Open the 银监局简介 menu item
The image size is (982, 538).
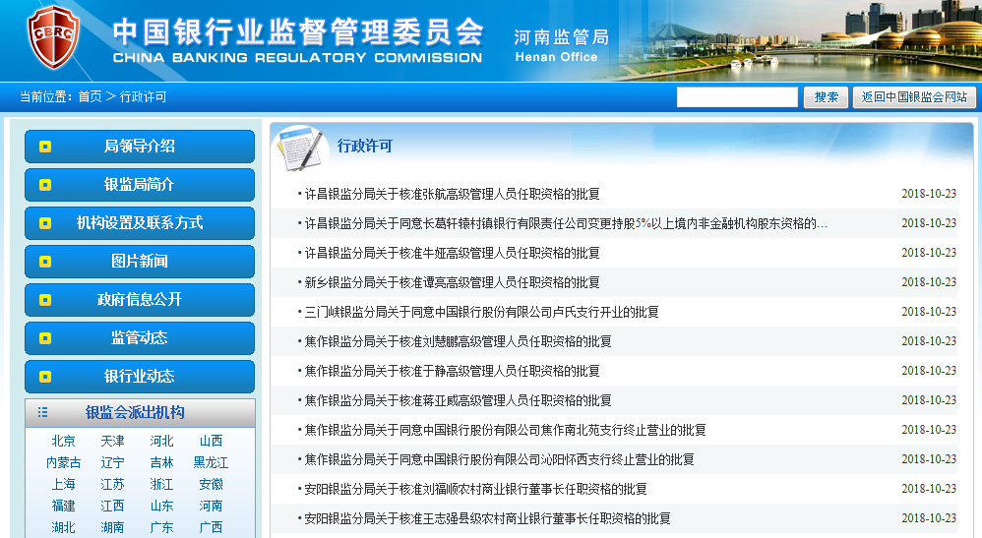point(139,185)
